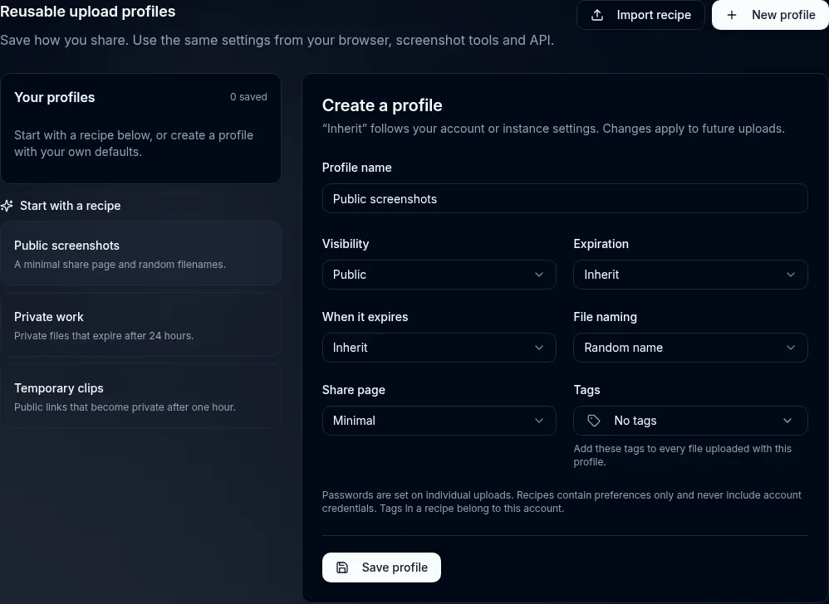Click "Private files that expire after 24 hours." text
The image size is (829, 604).
tap(104, 336)
